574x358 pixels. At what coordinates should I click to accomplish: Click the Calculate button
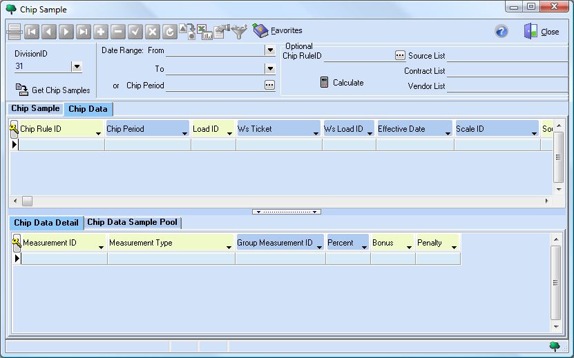(341, 83)
